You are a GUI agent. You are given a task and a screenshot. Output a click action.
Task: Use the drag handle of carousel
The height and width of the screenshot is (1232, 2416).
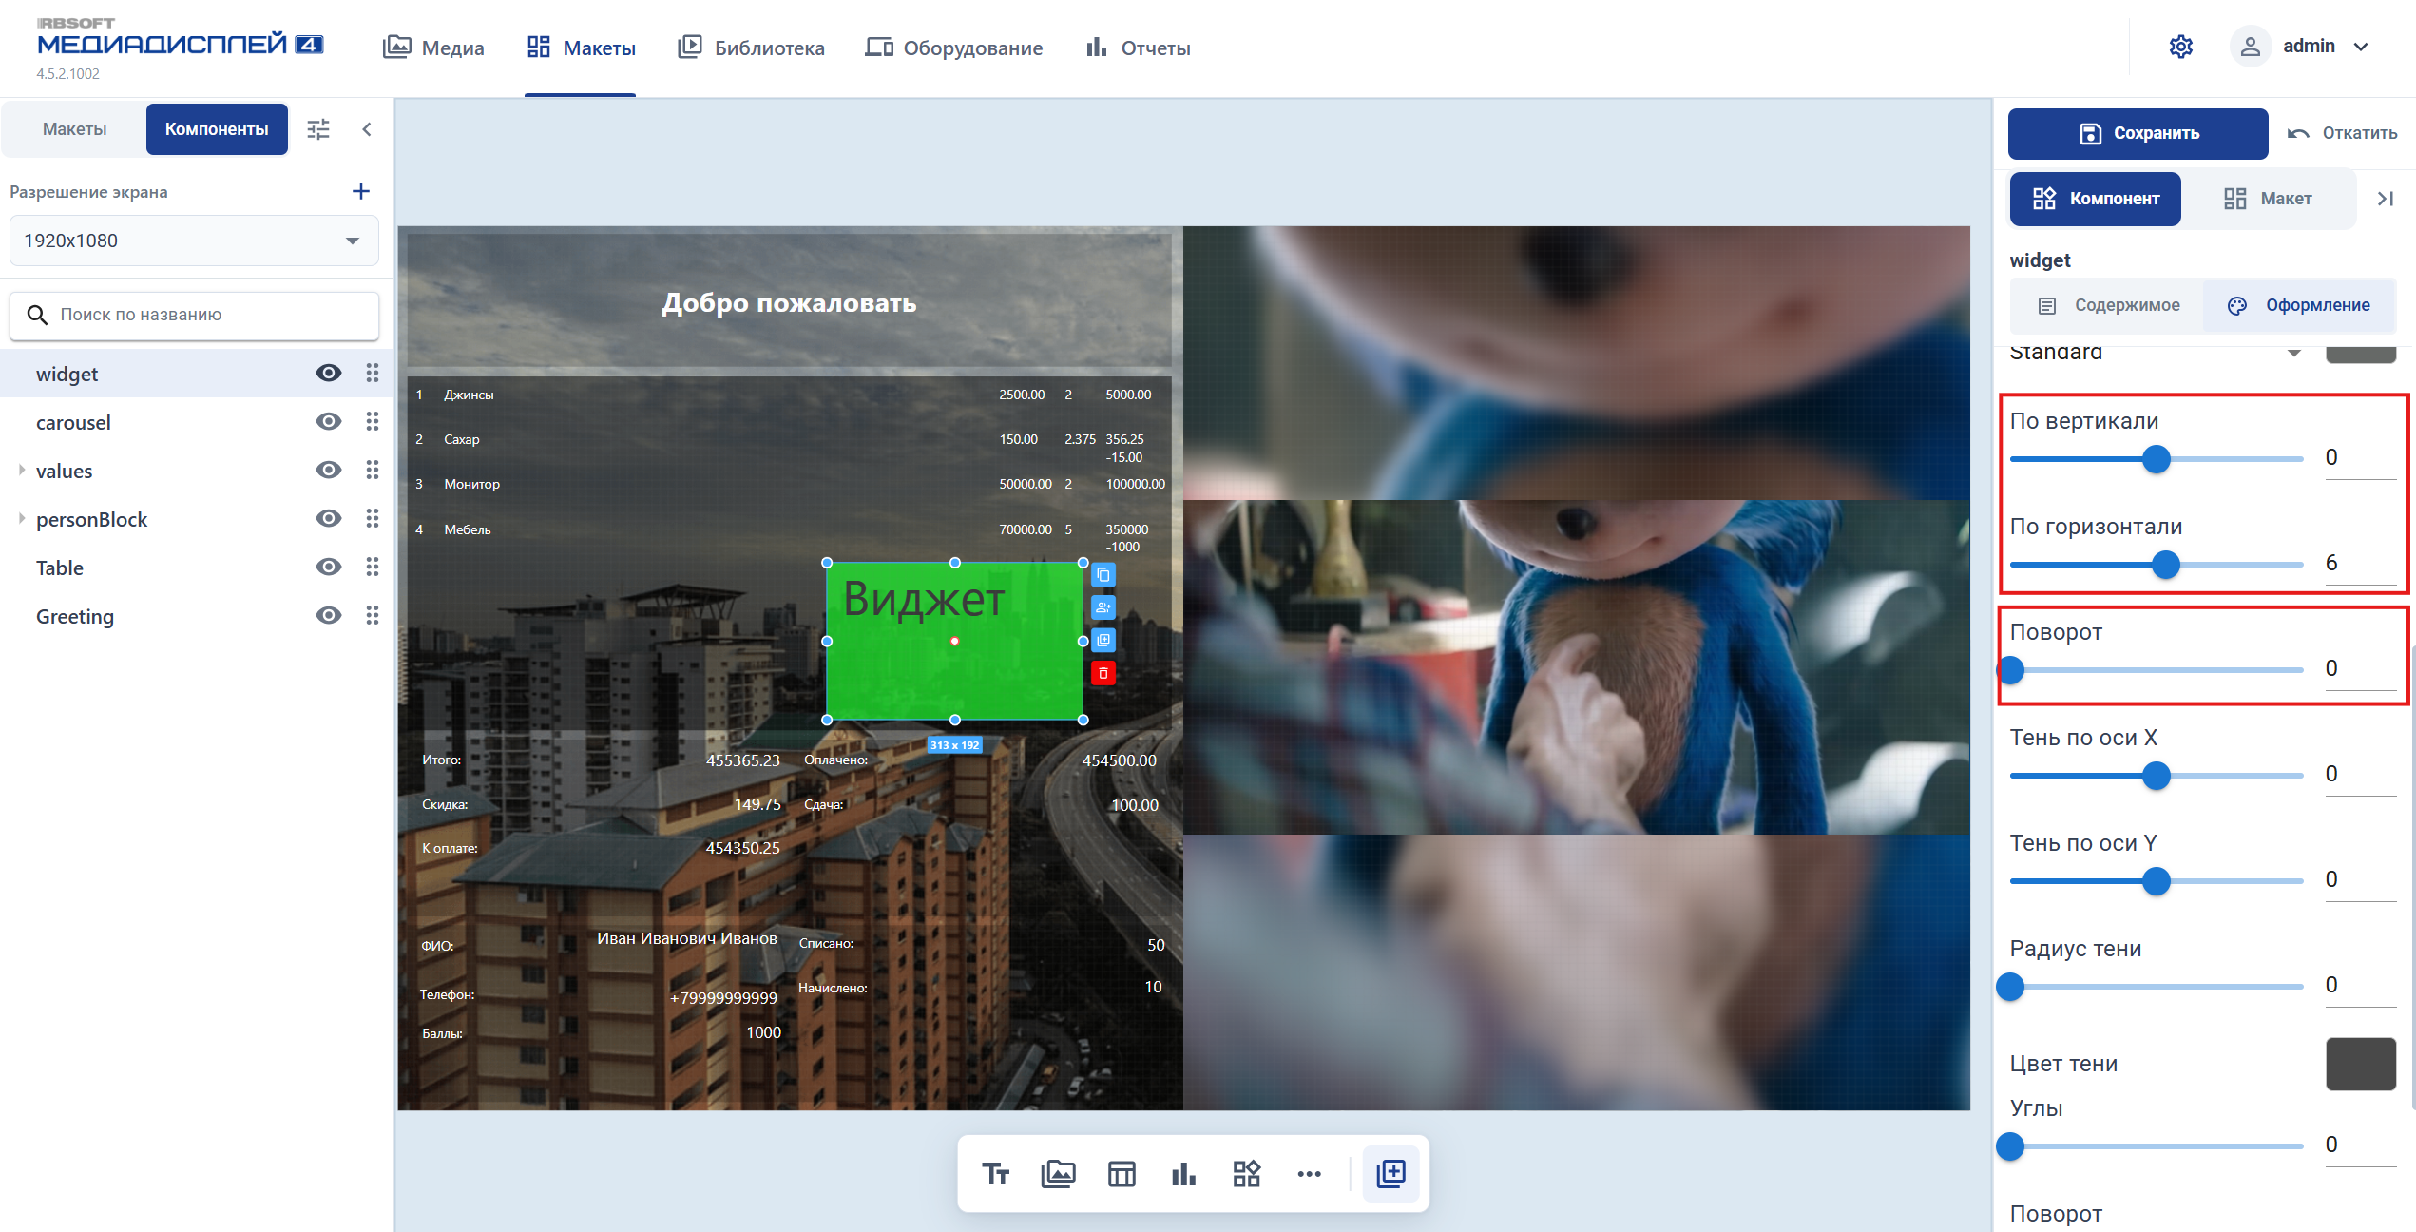373,421
